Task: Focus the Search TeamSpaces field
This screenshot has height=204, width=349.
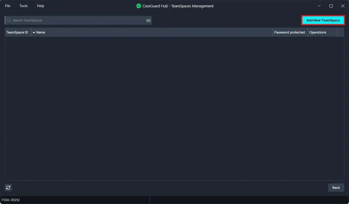Action: click(x=78, y=20)
